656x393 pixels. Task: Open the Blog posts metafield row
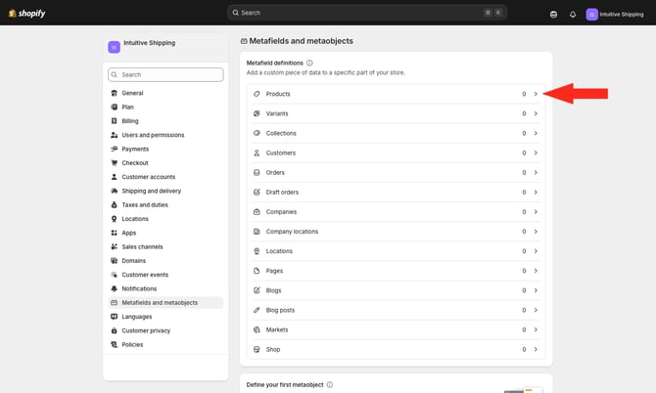tap(396, 310)
